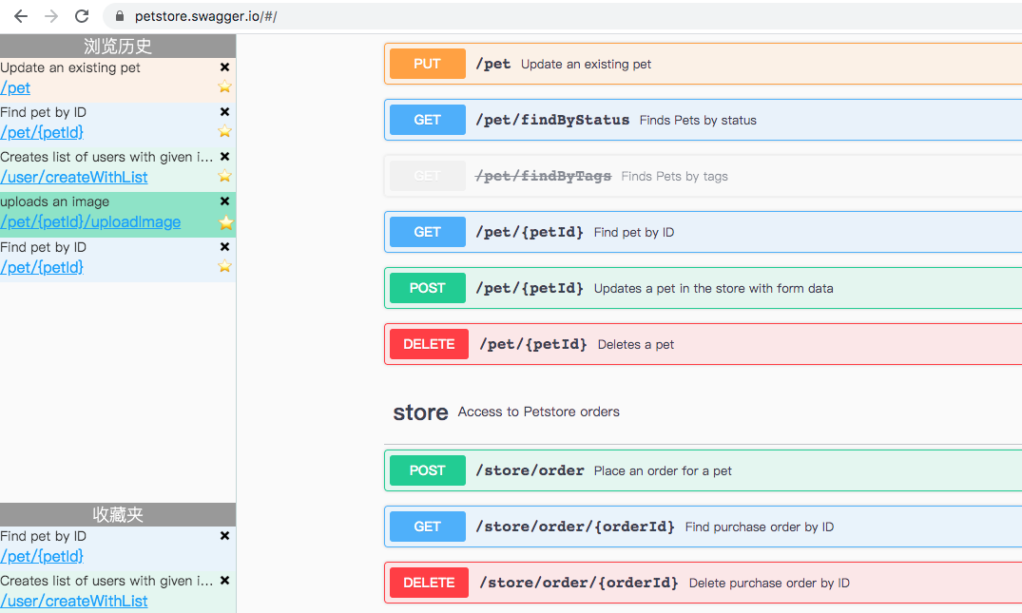Unfavorite the /pet/{petId}/uploadImage history entry

(x=224, y=221)
